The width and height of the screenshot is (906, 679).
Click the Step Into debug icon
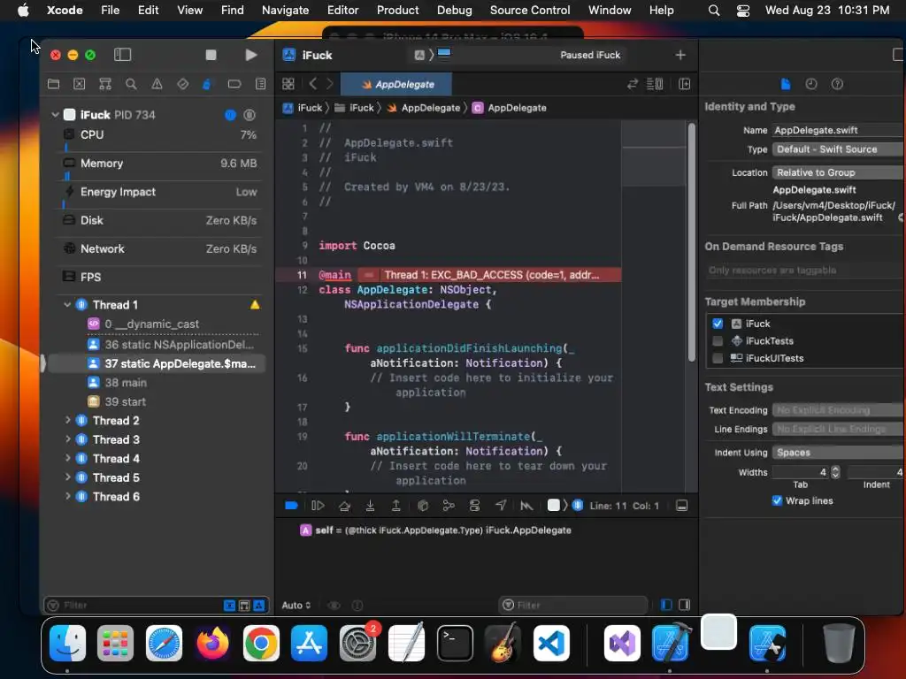[x=371, y=506]
